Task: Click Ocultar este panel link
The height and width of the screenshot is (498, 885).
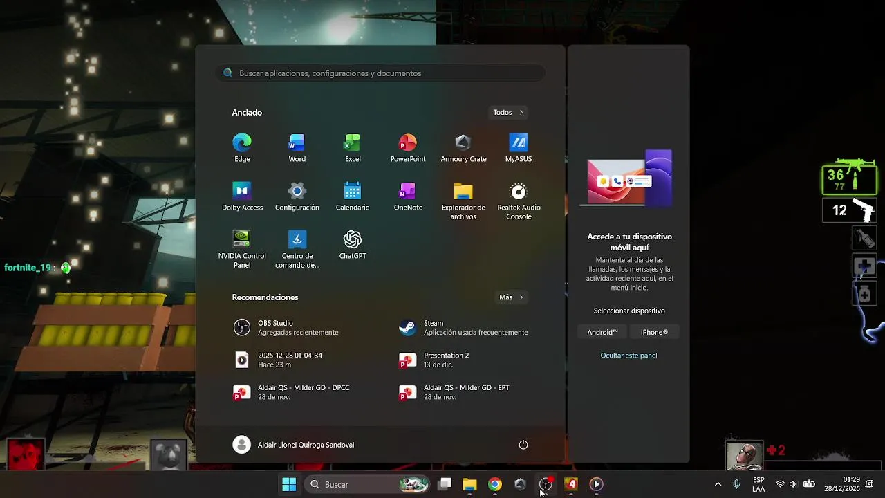Action: pos(628,356)
